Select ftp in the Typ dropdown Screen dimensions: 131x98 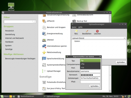[90, 60]
